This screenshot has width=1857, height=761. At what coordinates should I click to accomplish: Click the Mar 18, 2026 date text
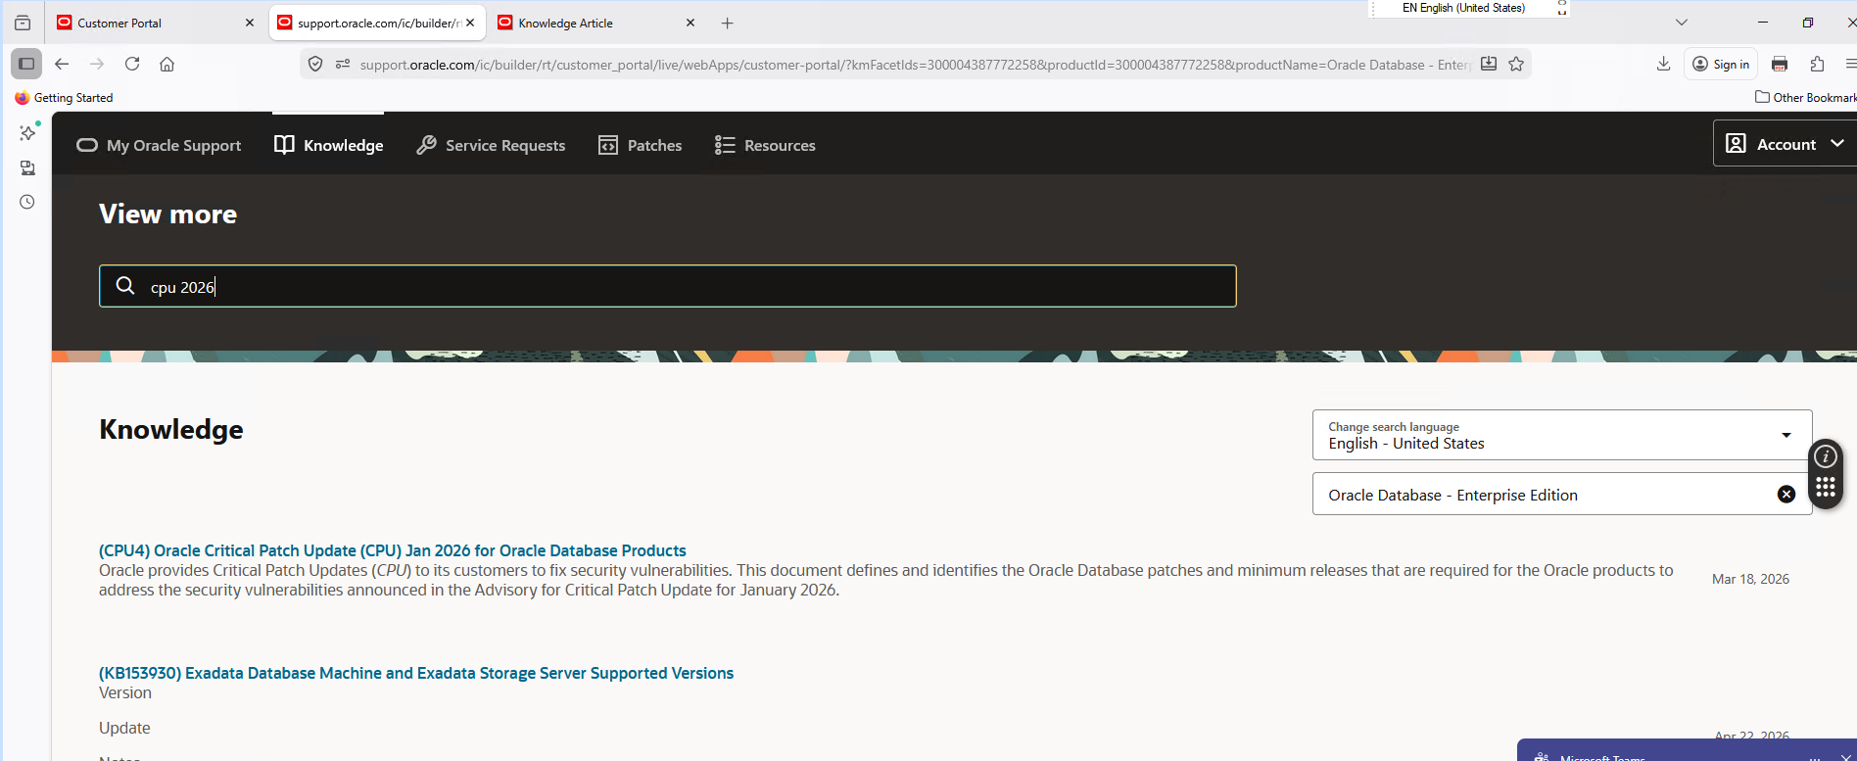(1750, 579)
